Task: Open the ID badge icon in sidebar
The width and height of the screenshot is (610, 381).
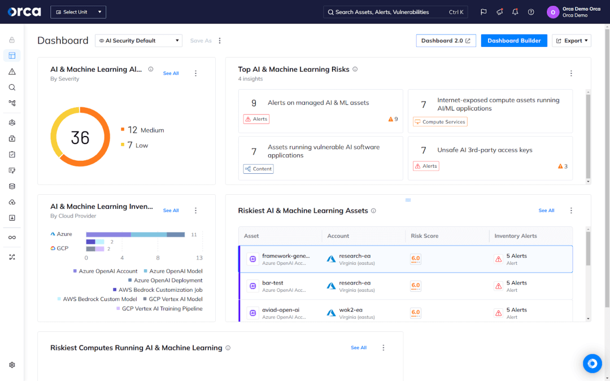Action: coord(12,218)
